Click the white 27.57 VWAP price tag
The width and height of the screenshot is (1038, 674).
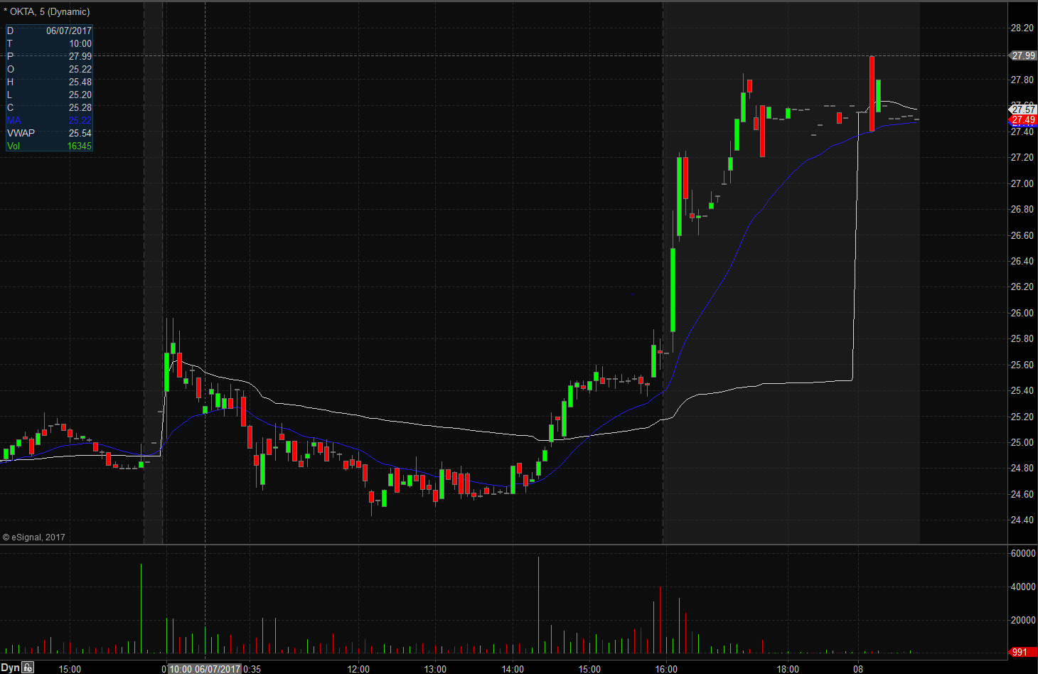pyautogui.click(x=1023, y=109)
